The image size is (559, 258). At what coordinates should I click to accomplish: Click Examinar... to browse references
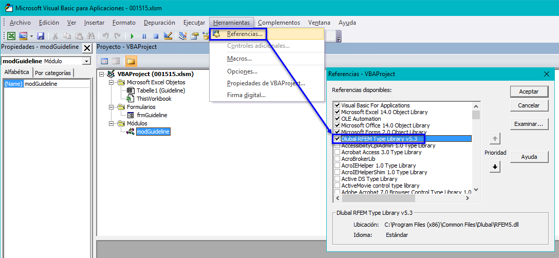[529, 124]
